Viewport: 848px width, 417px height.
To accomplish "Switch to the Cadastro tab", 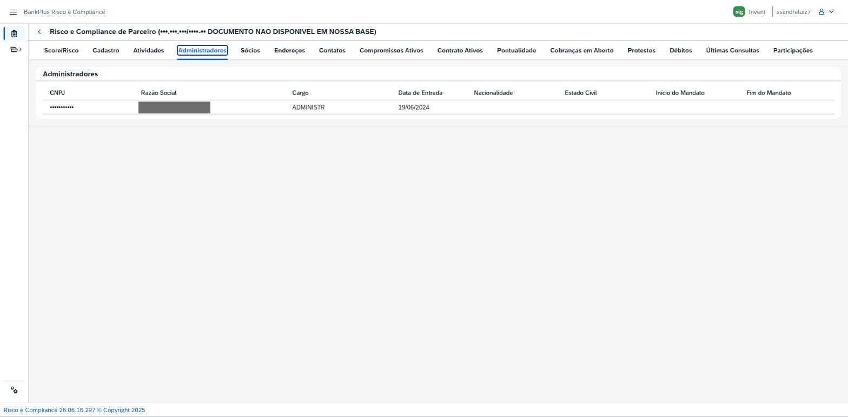I will (106, 50).
